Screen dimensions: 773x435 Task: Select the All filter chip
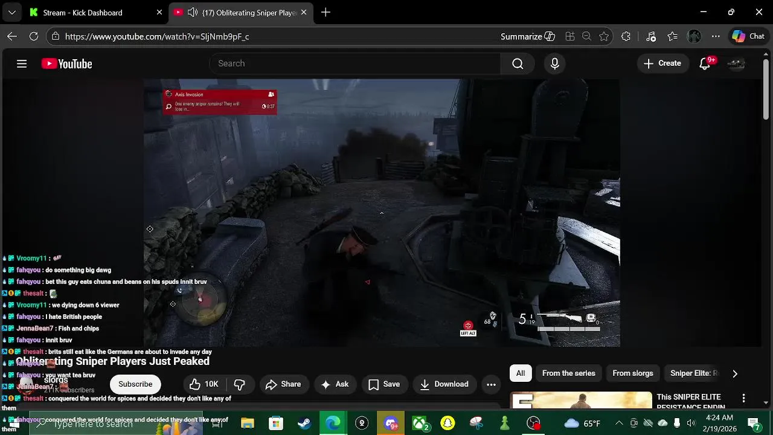click(521, 373)
